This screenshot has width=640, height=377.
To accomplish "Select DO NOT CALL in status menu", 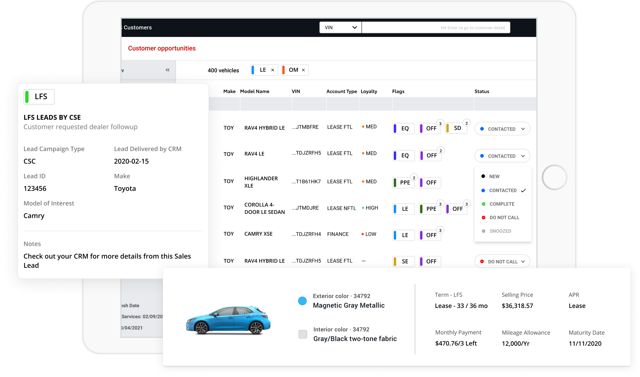I will click(x=504, y=218).
